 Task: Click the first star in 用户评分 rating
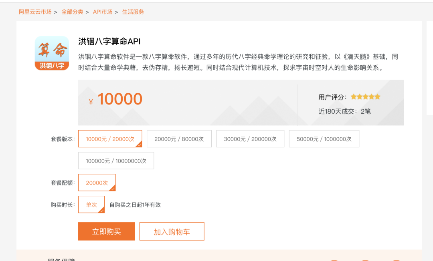pyautogui.click(x=353, y=96)
